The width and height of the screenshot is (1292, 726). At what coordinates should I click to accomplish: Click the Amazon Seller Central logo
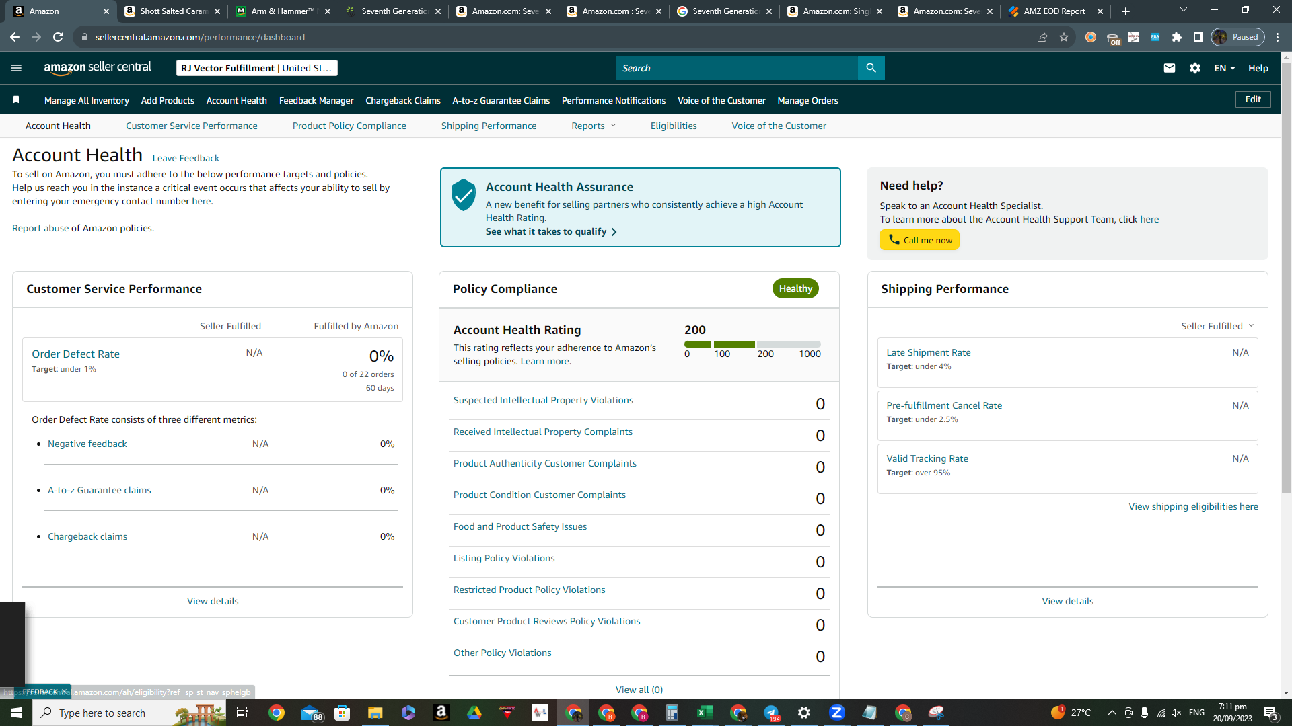point(98,68)
